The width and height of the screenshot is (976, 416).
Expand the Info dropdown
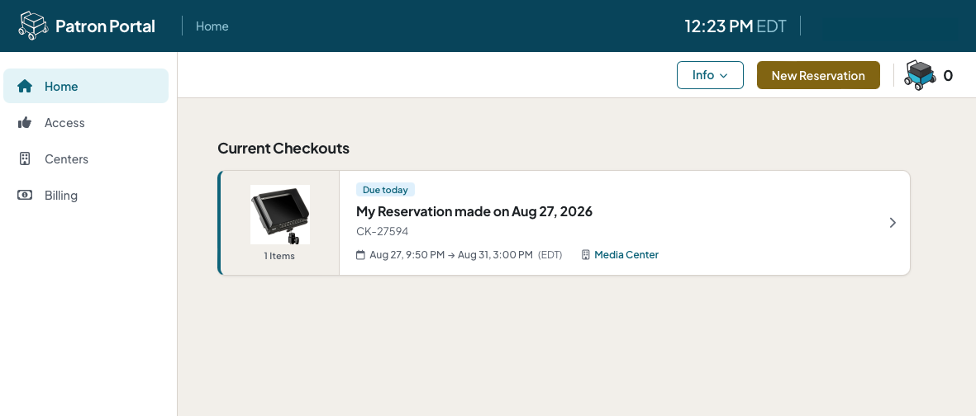[710, 75]
